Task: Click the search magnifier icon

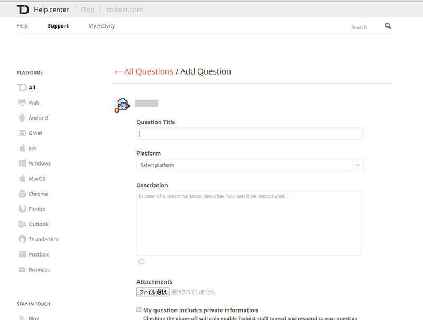Action: pos(388,26)
